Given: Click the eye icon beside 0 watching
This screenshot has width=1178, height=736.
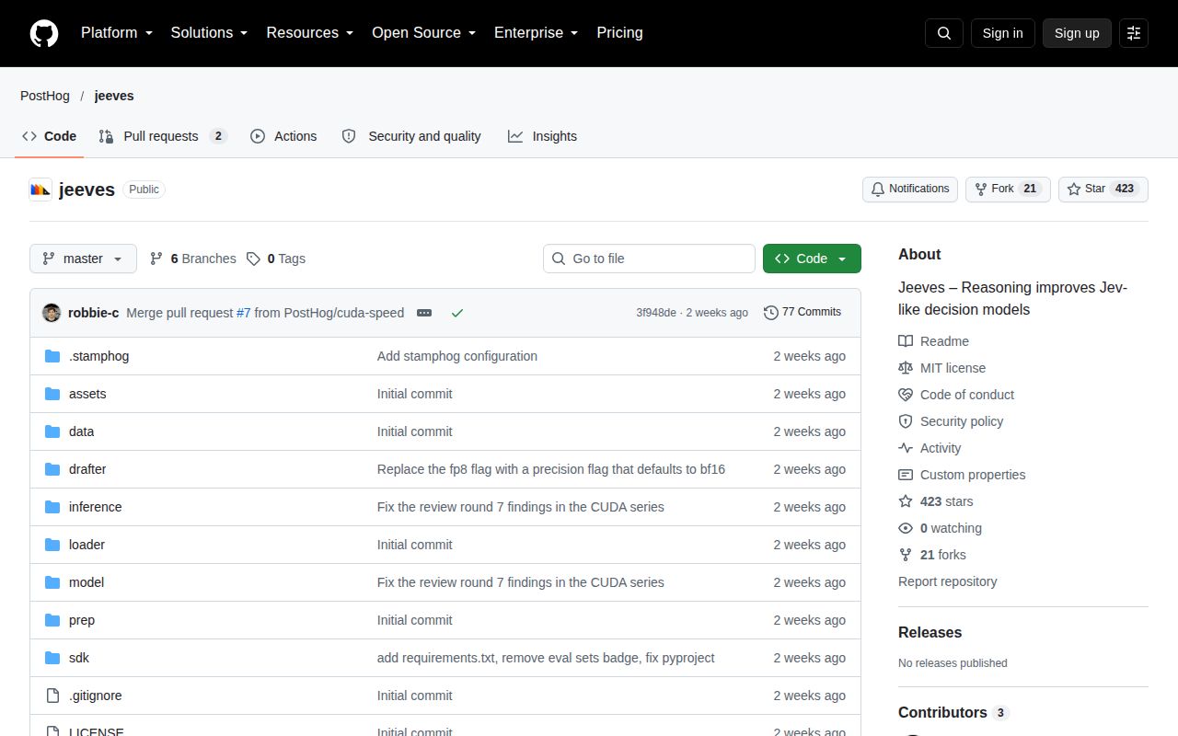Looking at the screenshot, I should point(906,528).
